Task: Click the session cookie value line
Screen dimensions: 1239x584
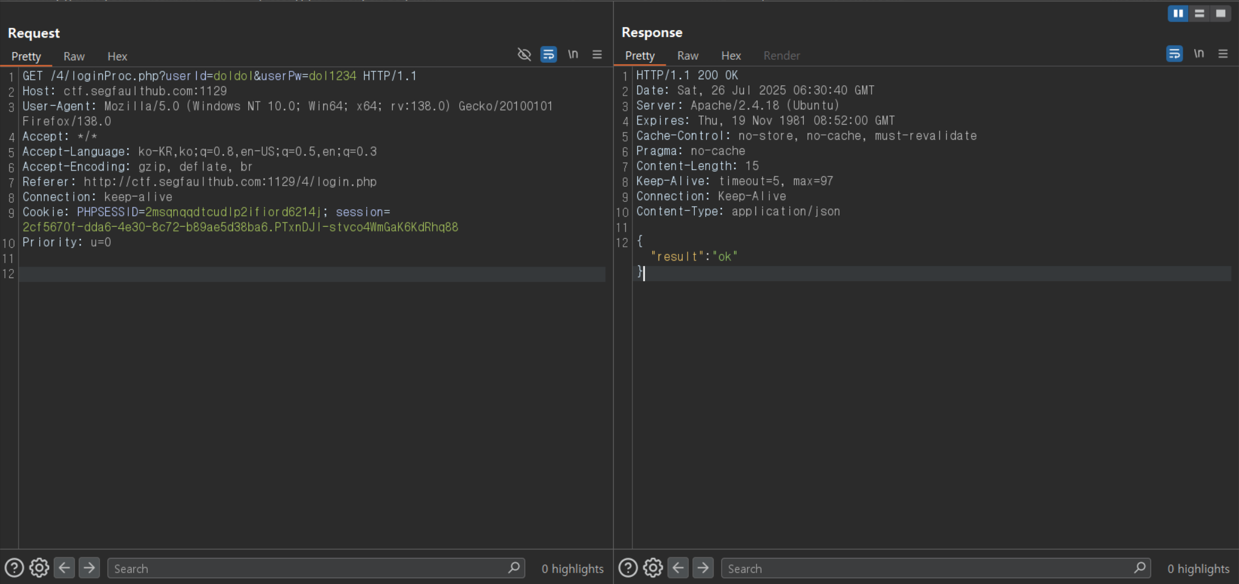Action: (x=240, y=227)
